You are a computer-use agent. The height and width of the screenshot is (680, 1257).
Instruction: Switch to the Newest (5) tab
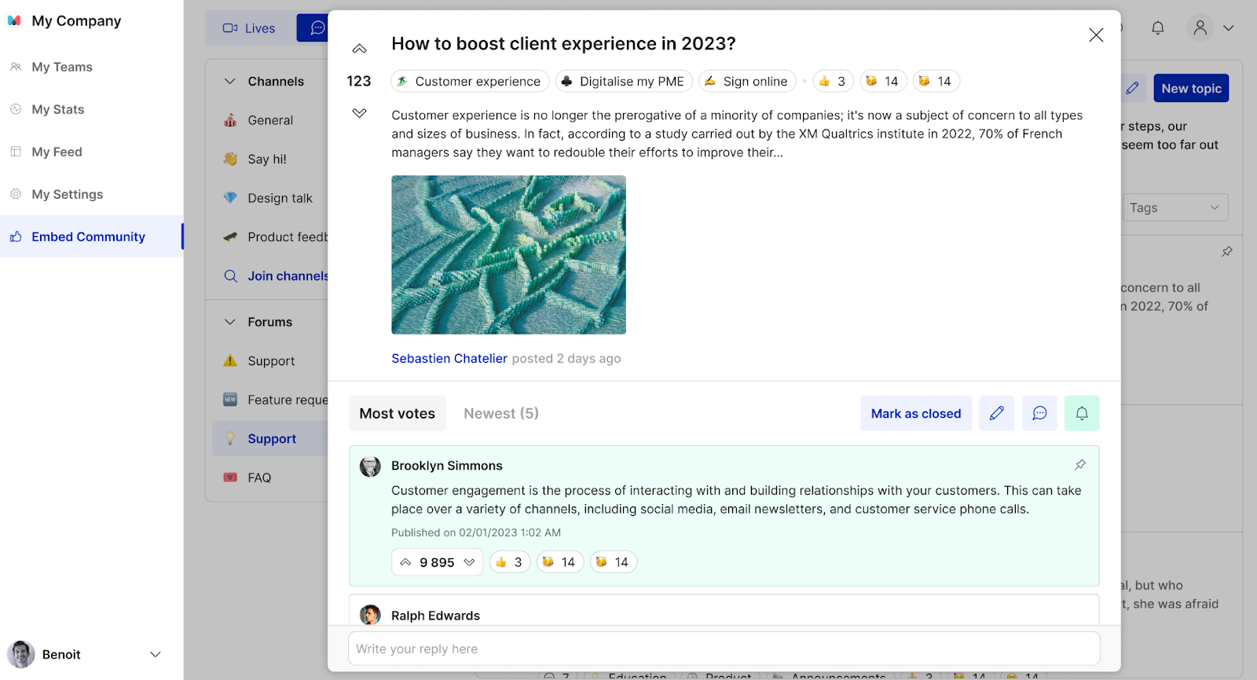pyautogui.click(x=500, y=413)
